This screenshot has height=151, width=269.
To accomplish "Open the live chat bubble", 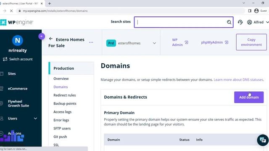I will click(x=263, y=140).
